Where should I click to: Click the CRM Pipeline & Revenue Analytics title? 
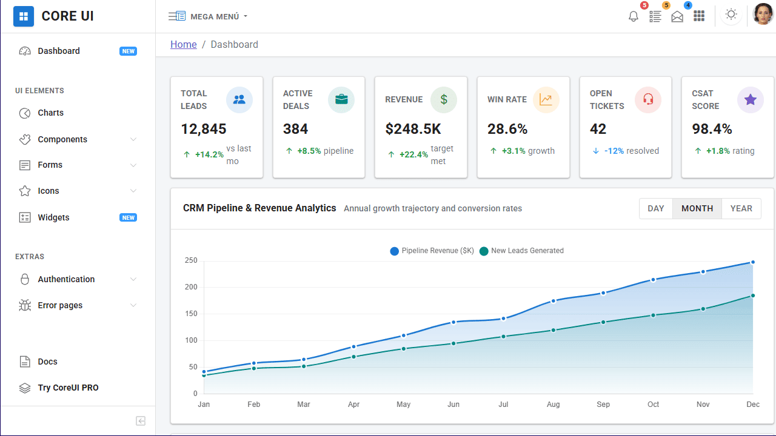[x=259, y=208]
